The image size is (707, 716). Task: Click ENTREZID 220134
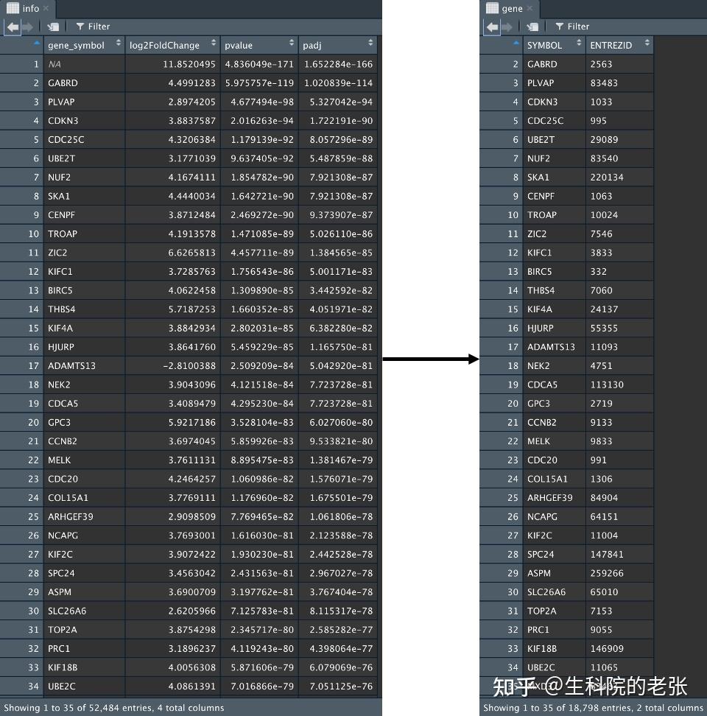click(607, 178)
